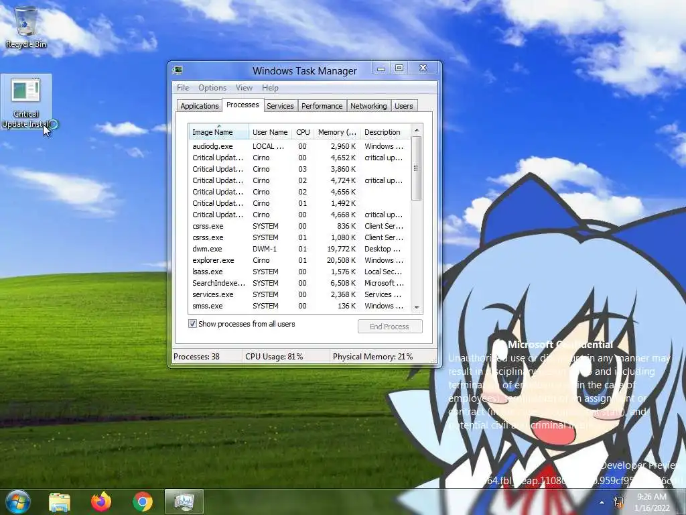Sort by the Image Name column
This screenshot has height=515, width=686.
(x=218, y=132)
